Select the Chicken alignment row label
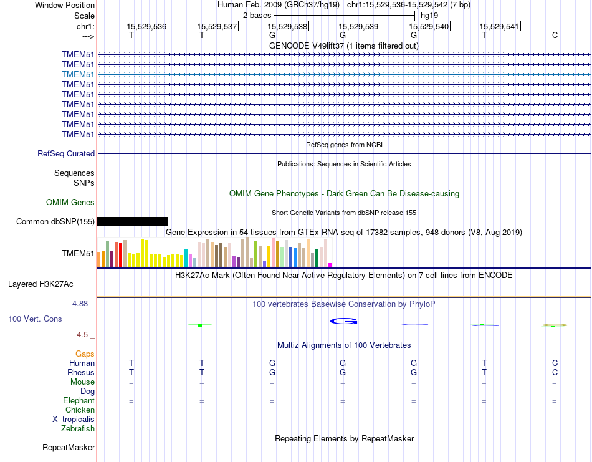This screenshot has height=462, width=592. pos(80,410)
